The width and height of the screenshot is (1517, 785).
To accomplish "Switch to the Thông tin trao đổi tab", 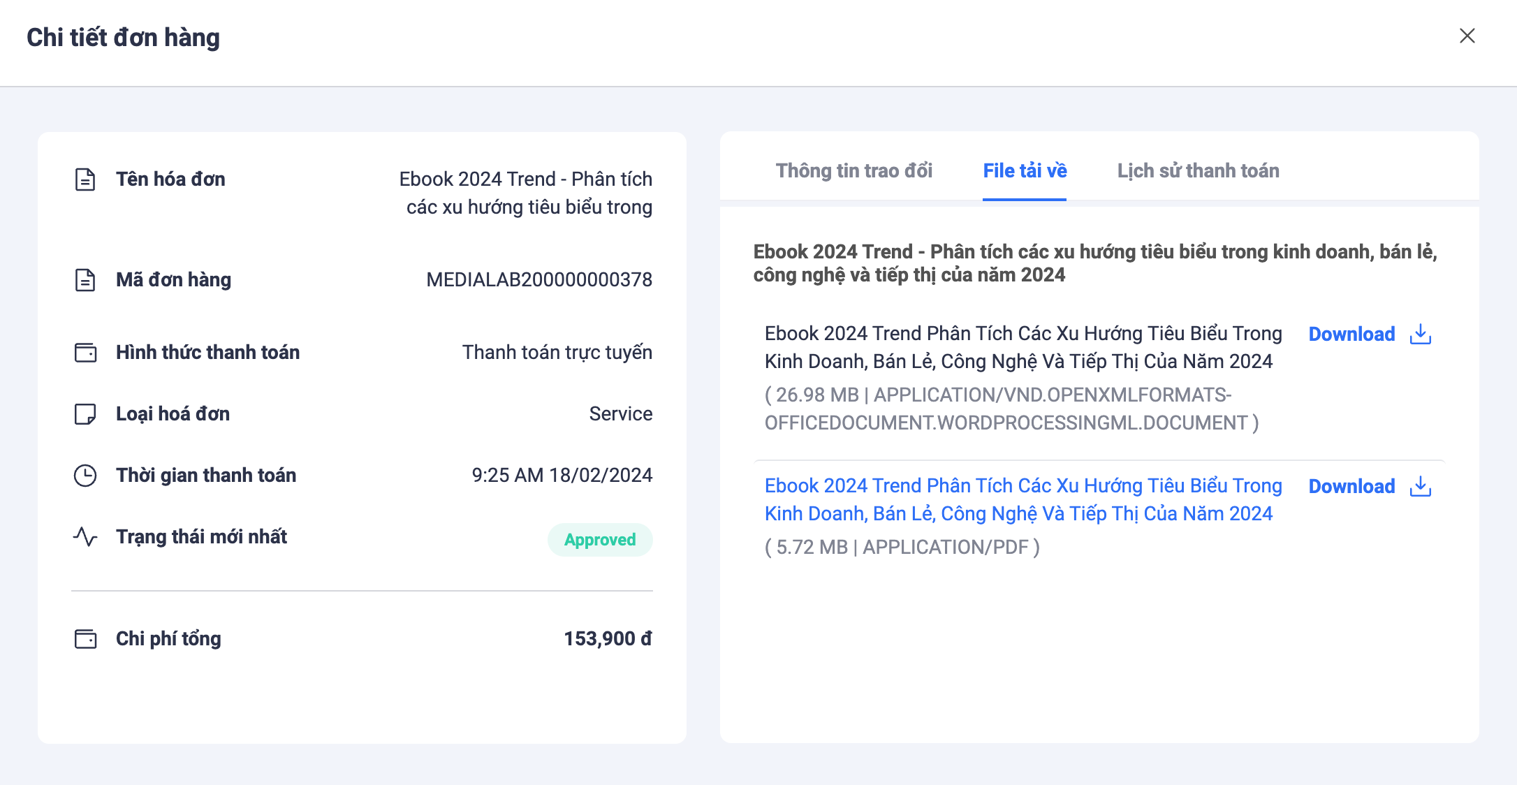I will (x=853, y=171).
